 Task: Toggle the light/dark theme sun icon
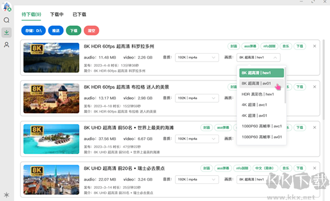pos(7,195)
